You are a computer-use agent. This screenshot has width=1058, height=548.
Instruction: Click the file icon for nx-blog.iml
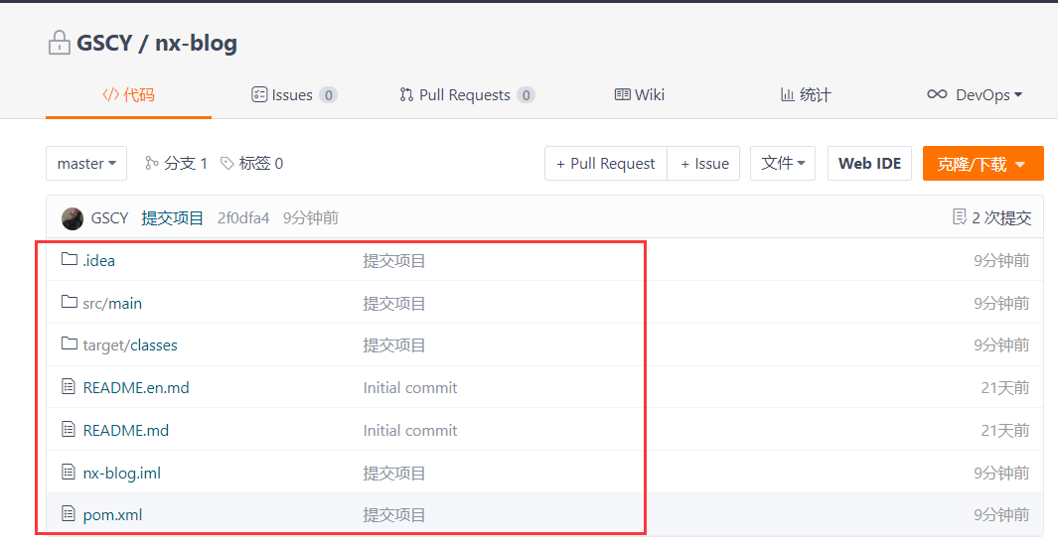tap(69, 472)
